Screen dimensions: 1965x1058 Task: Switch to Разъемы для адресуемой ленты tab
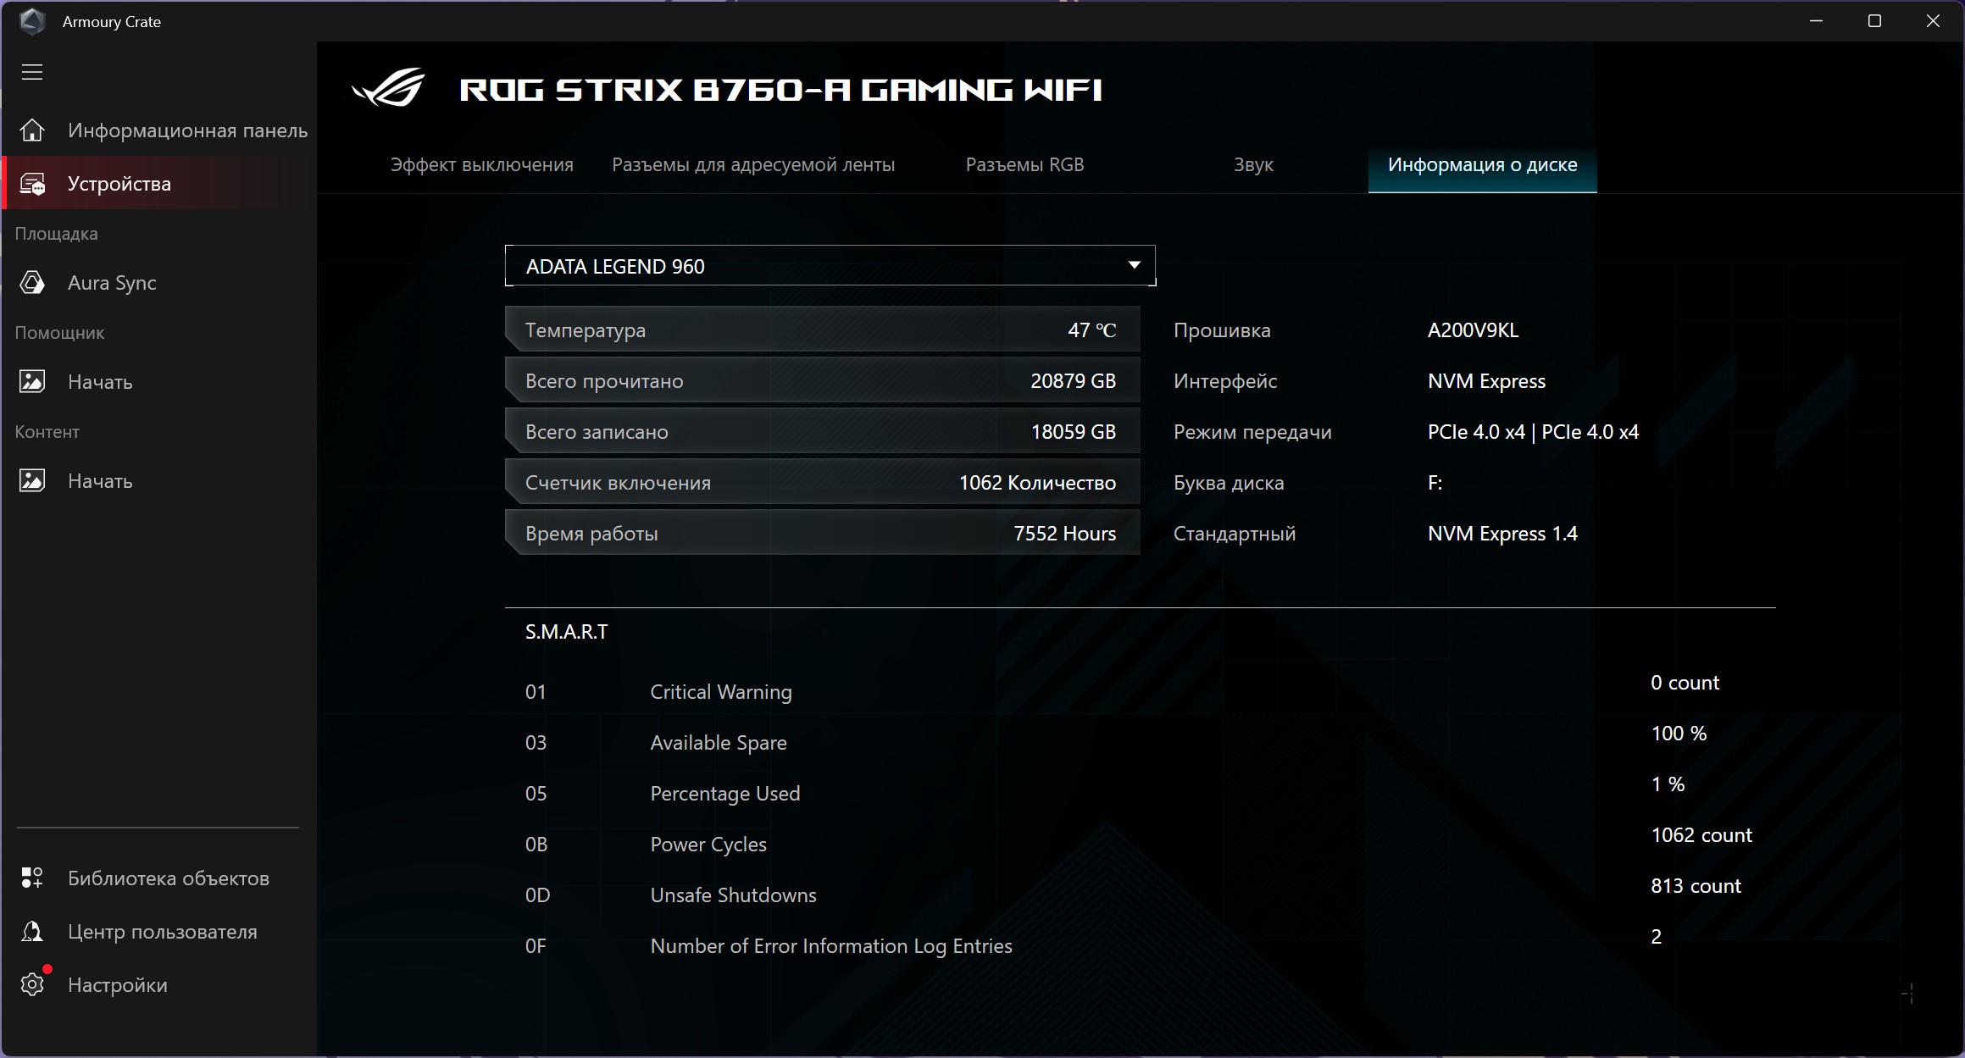click(x=753, y=165)
